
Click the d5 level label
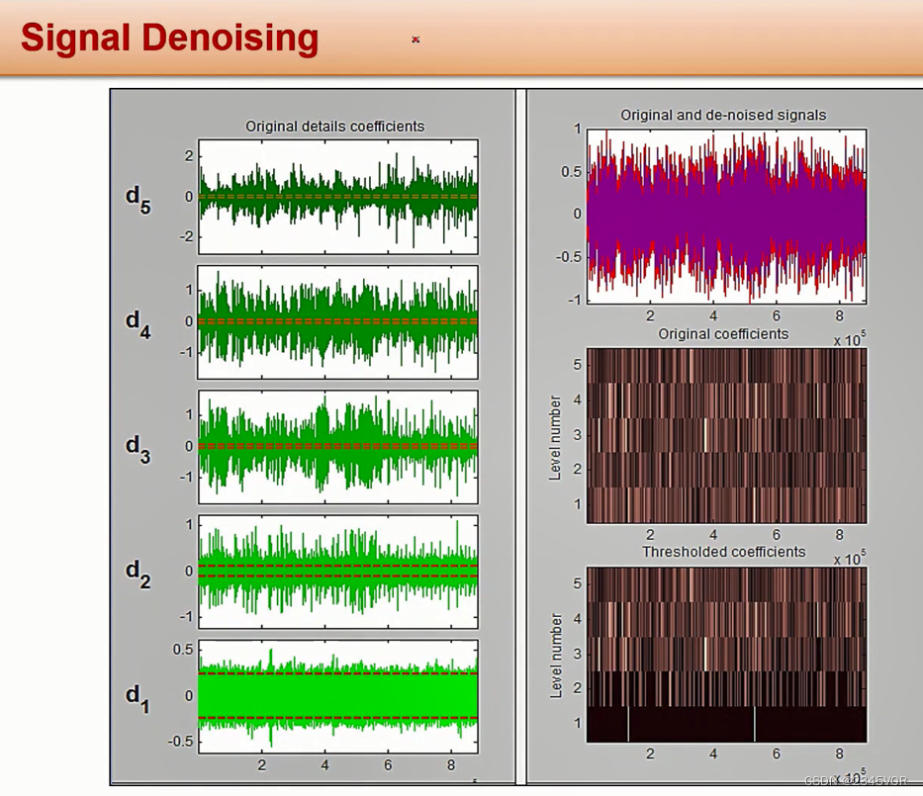point(138,199)
